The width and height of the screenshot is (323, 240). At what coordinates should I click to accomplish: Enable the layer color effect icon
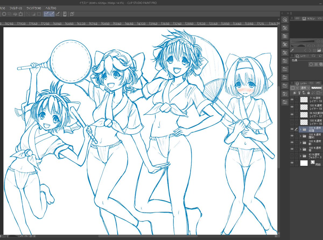[x=321, y=64]
